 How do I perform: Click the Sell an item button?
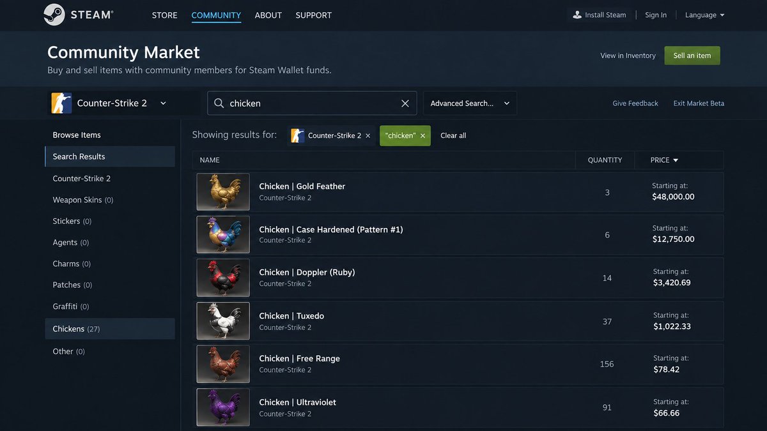692,56
